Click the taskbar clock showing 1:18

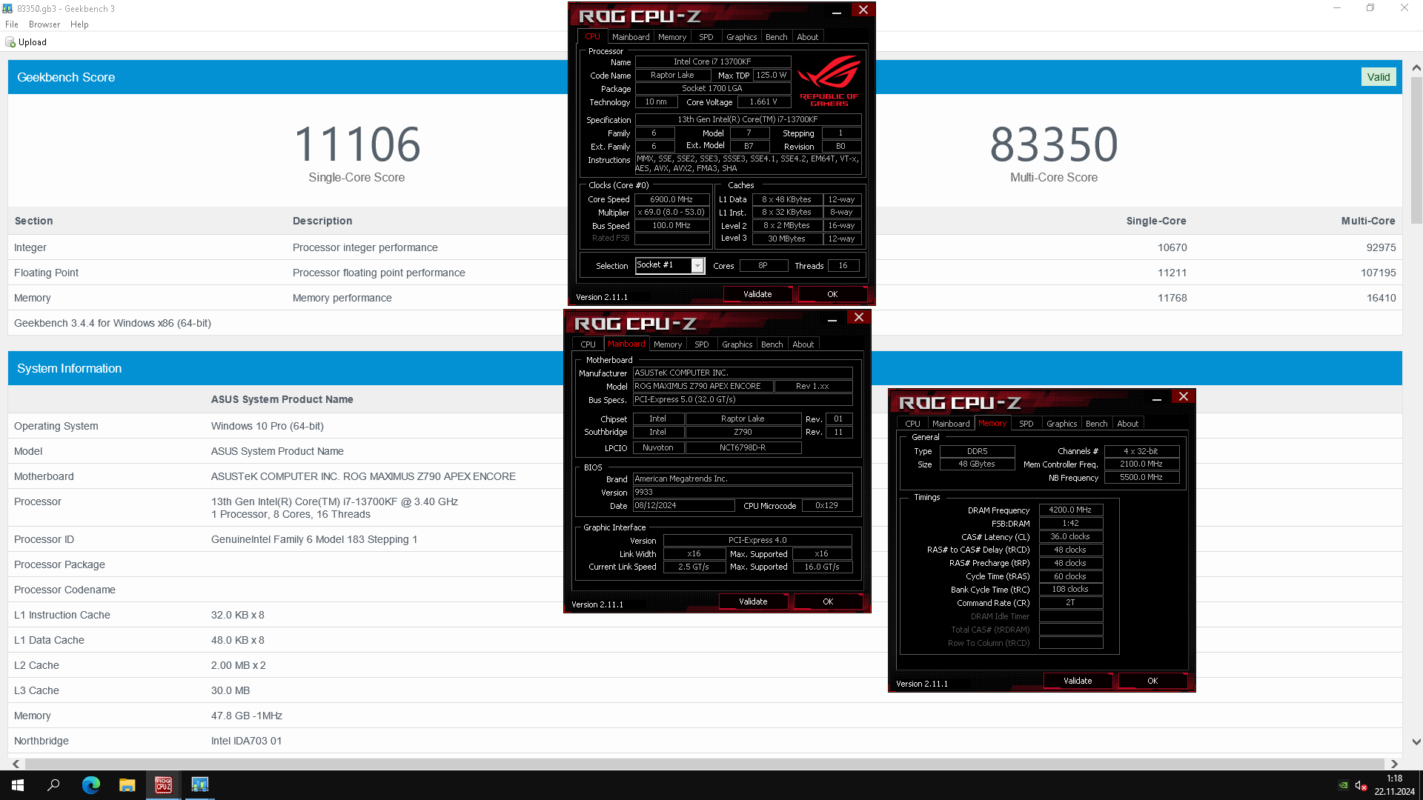coord(1394,779)
